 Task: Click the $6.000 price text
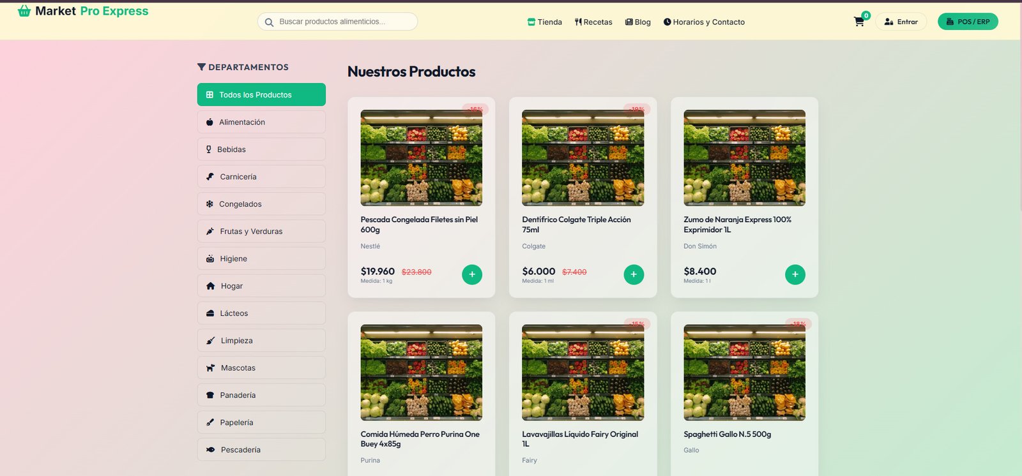[538, 271]
